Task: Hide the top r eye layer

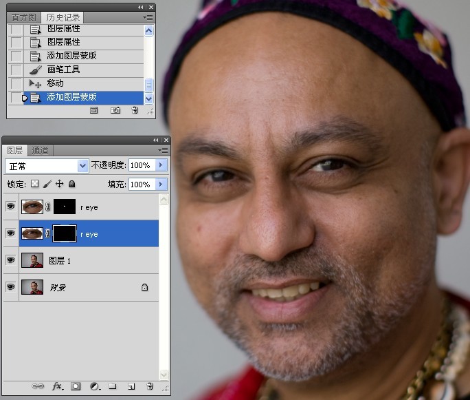Action: [10, 207]
